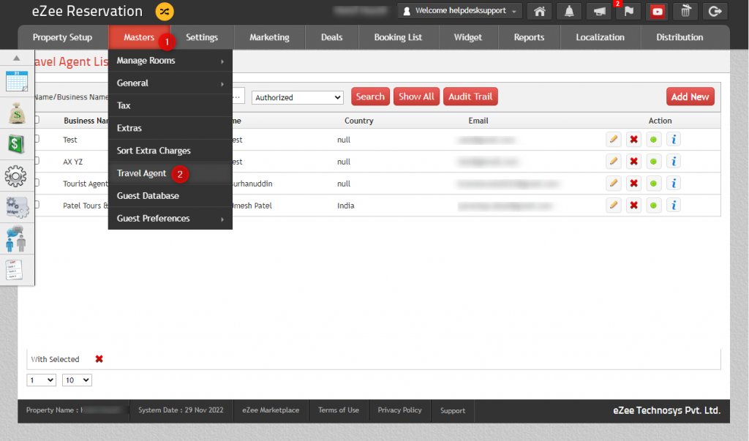Delete the Patel Tours row
Viewport: 749px width, 441px height.
pyautogui.click(x=633, y=206)
